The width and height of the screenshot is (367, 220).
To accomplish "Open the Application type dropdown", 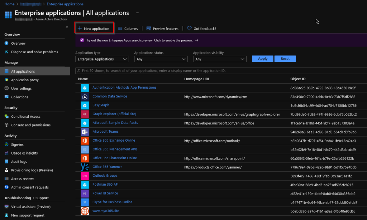I will (x=102, y=59).
